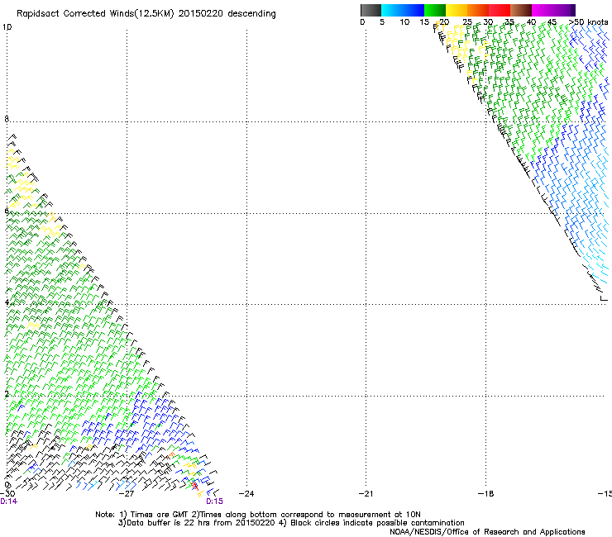The height and width of the screenshot is (537, 612).
Task: Click the "Note: 1) Times are GMT" line
Action: coord(257,515)
